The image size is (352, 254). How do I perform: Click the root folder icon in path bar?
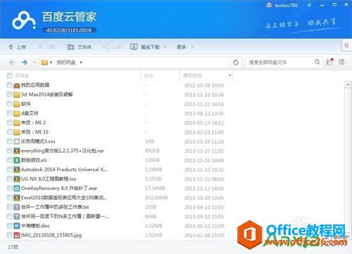(44, 63)
